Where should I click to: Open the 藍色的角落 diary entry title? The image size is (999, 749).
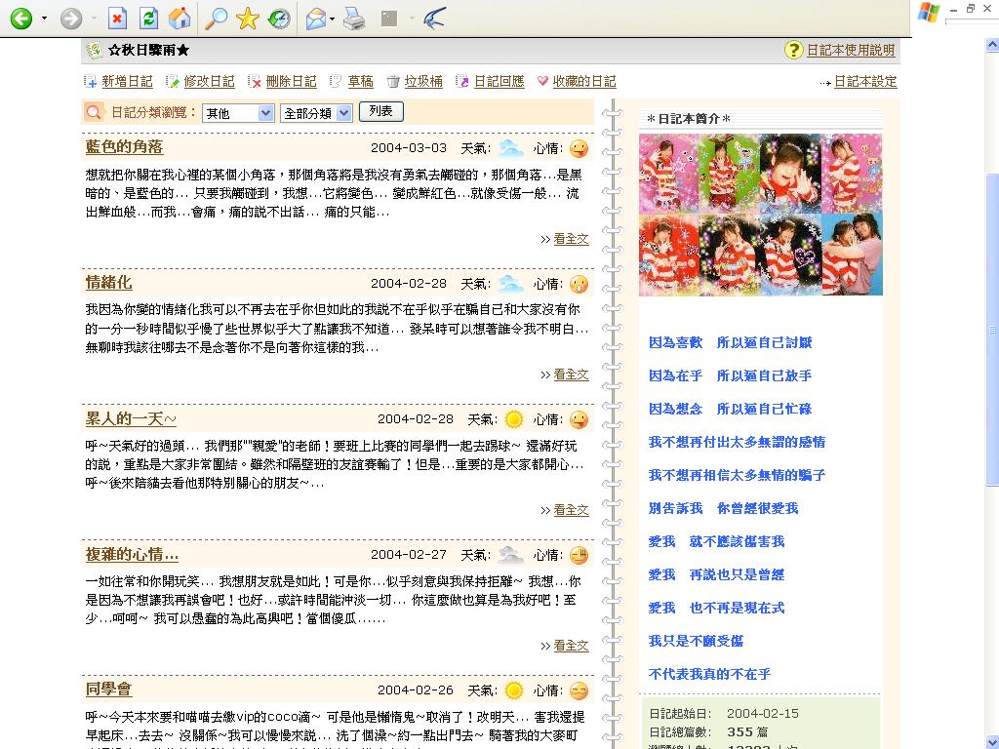click(x=124, y=147)
